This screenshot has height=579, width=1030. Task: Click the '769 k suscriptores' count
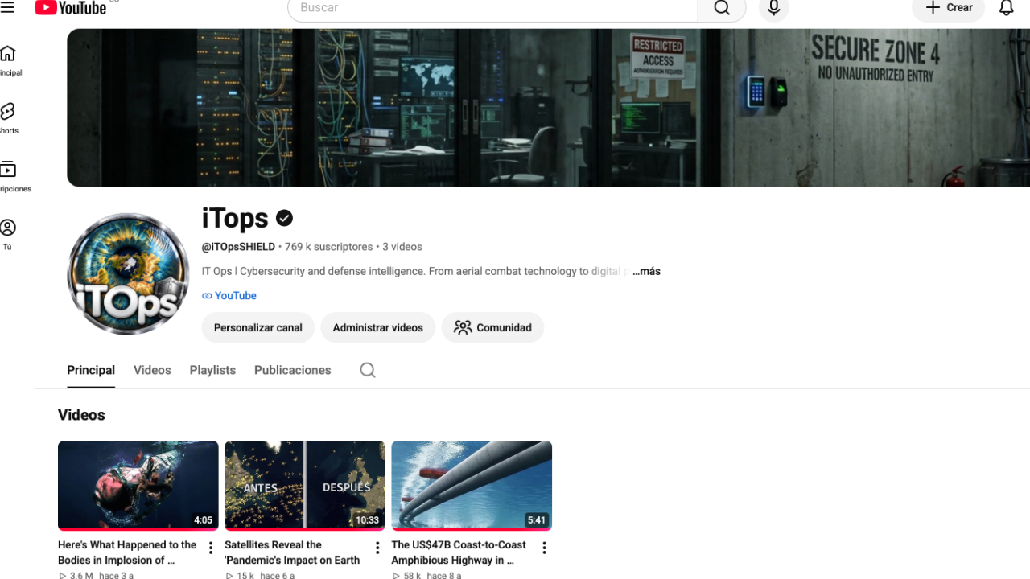click(328, 247)
